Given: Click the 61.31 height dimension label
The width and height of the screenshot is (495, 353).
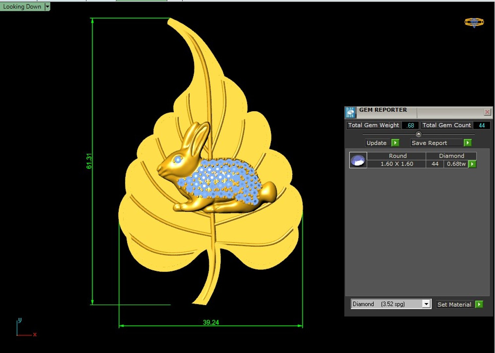Looking at the screenshot, I should (x=89, y=161).
